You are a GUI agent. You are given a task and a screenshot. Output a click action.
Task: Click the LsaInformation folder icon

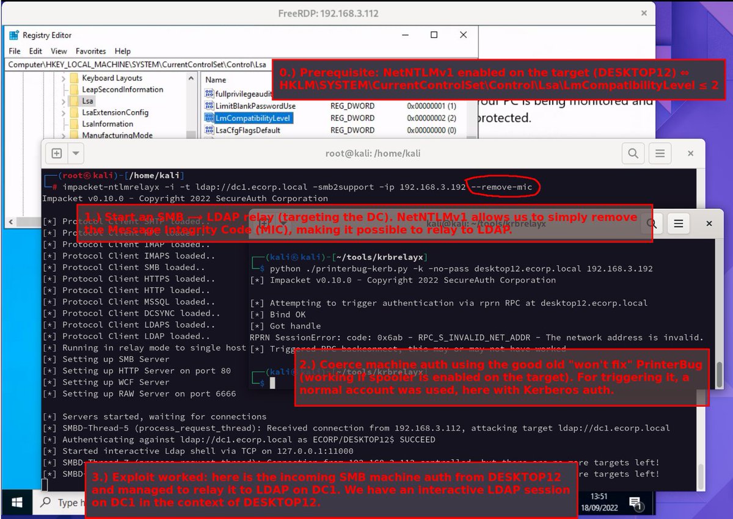74,125
